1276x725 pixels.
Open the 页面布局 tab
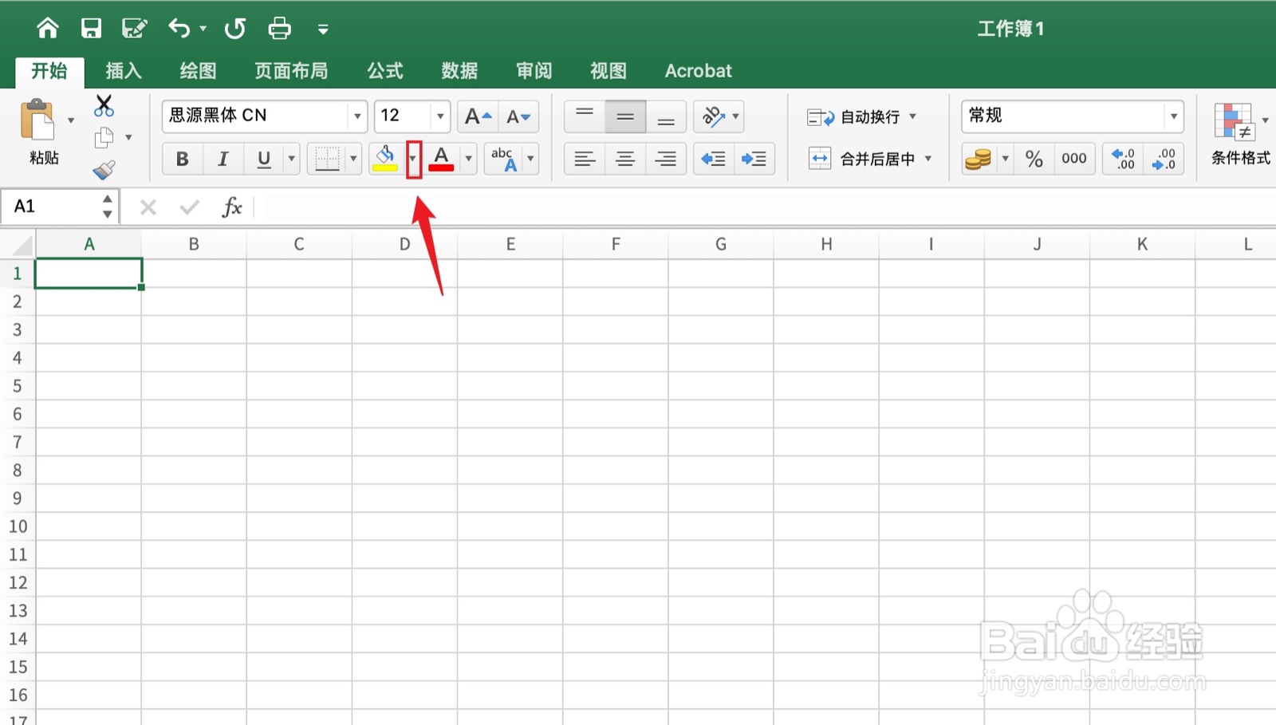coord(291,71)
